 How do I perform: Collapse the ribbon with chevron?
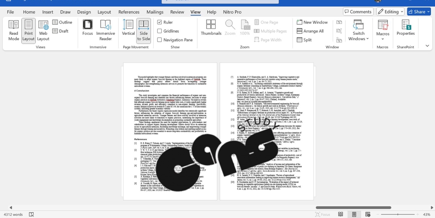click(x=427, y=46)
